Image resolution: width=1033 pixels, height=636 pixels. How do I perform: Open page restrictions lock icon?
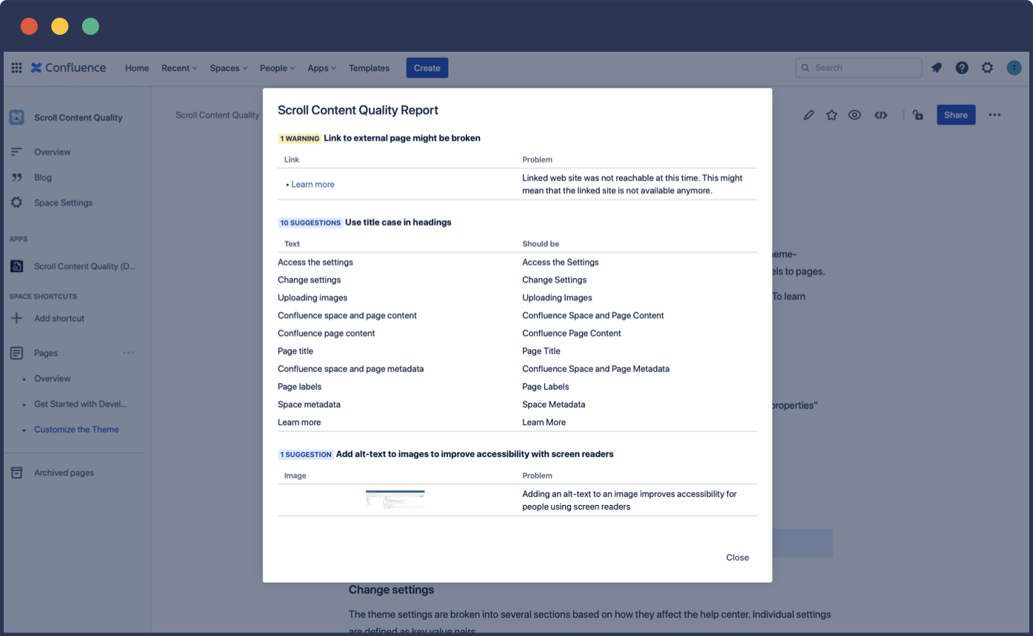[x=917, y=115]
